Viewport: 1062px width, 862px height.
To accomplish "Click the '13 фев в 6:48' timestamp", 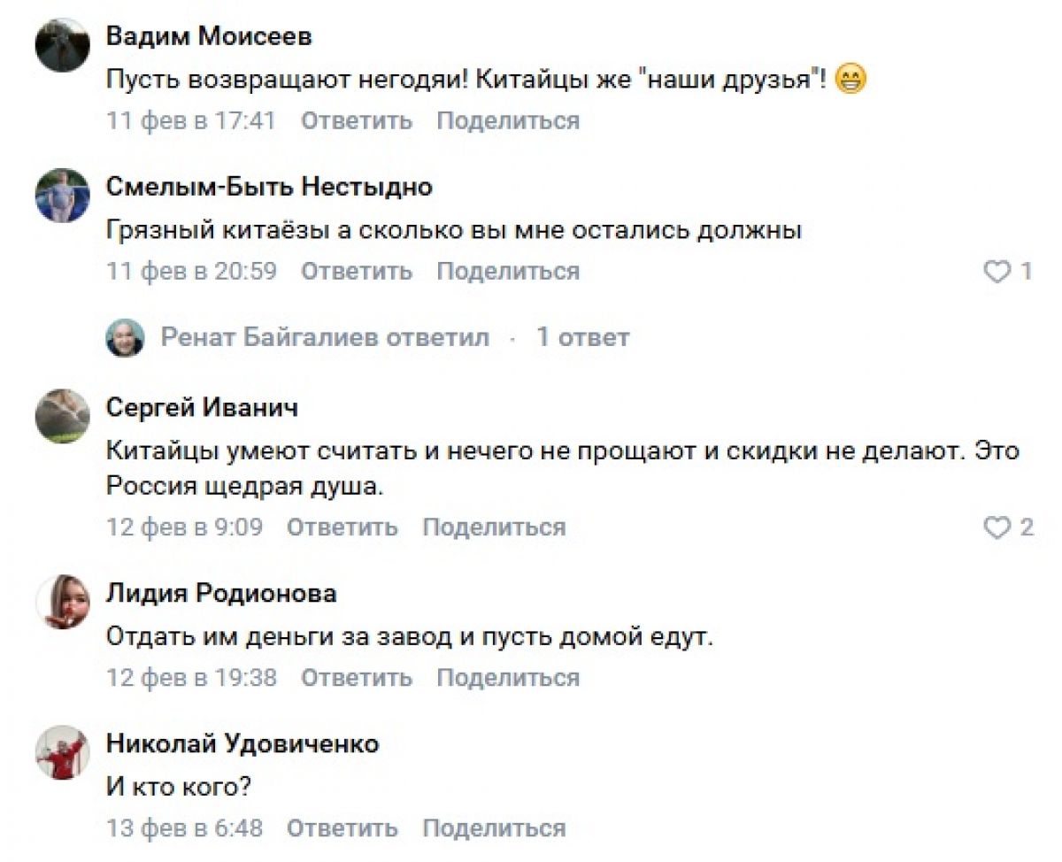I will tap(185, 828).
